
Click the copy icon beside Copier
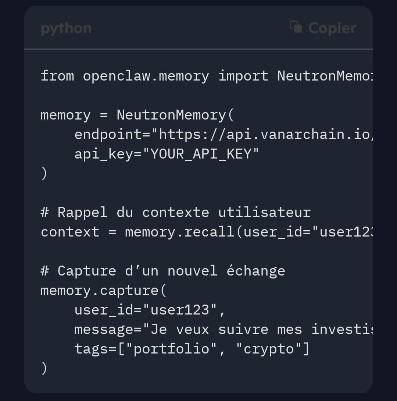pyautogui.click(x=296, y=27)
